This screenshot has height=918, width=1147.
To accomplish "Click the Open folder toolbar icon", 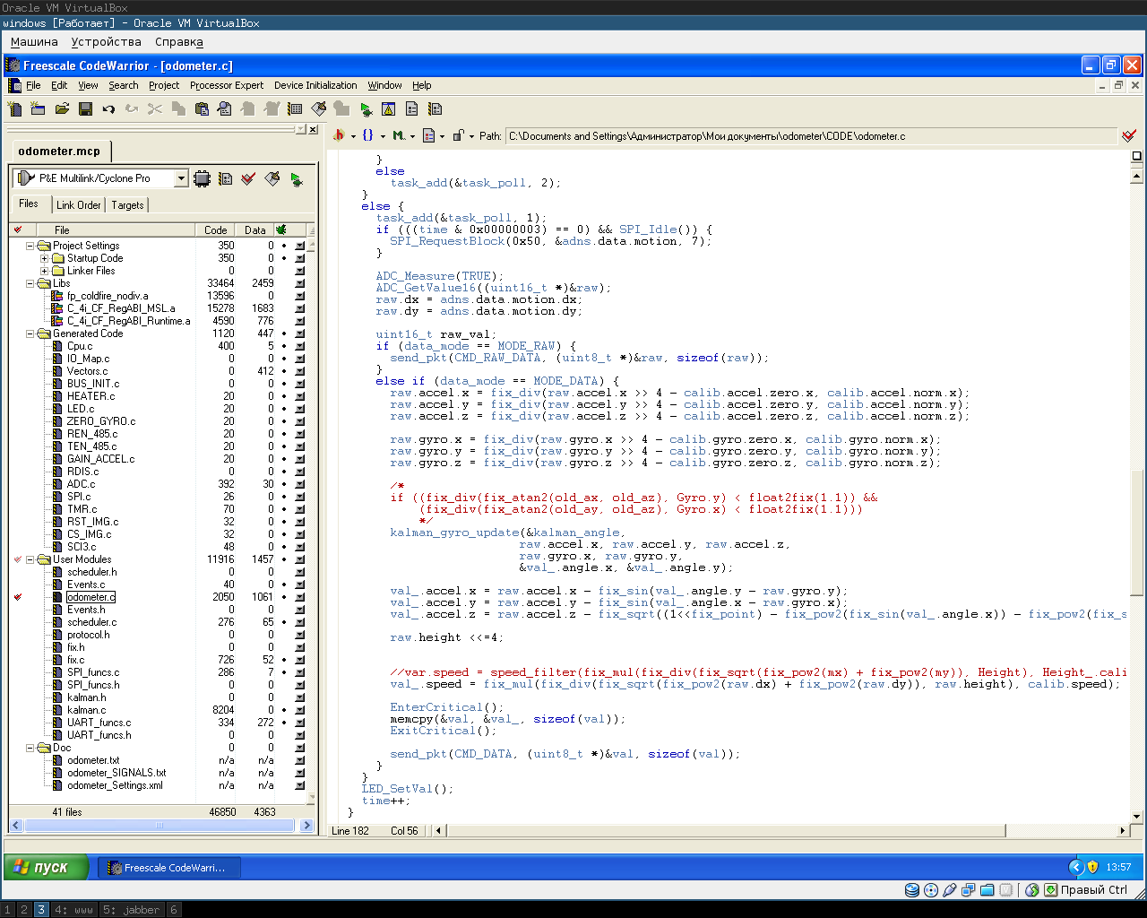I will (x=62, y=109).
